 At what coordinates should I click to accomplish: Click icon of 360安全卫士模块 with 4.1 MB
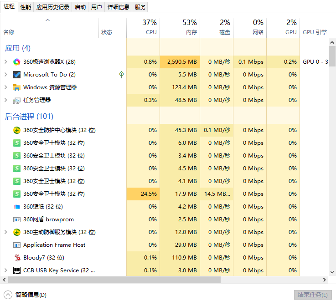[x=17, y=181]
